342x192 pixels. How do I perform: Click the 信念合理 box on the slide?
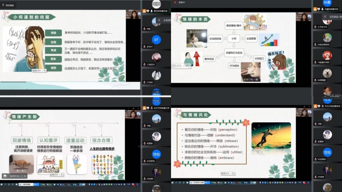(101, 140)
